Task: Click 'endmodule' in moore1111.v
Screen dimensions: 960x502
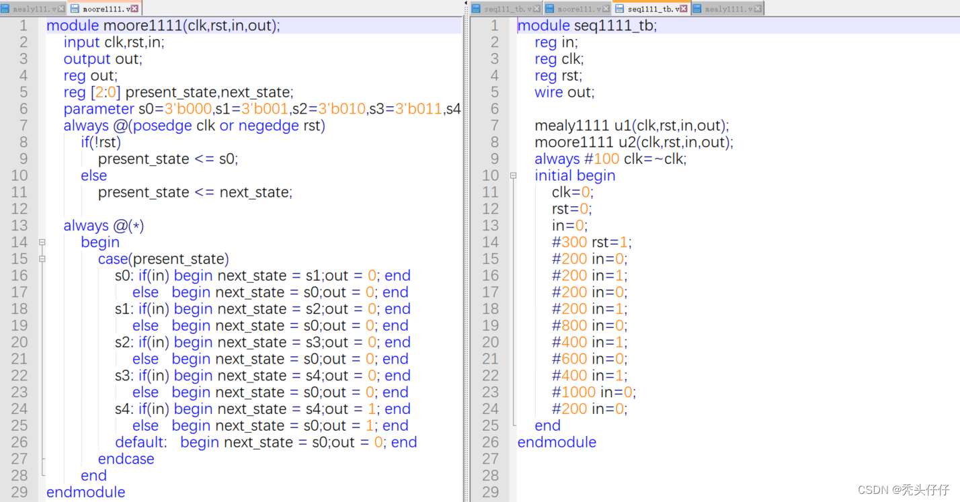Action: (86, 493)
